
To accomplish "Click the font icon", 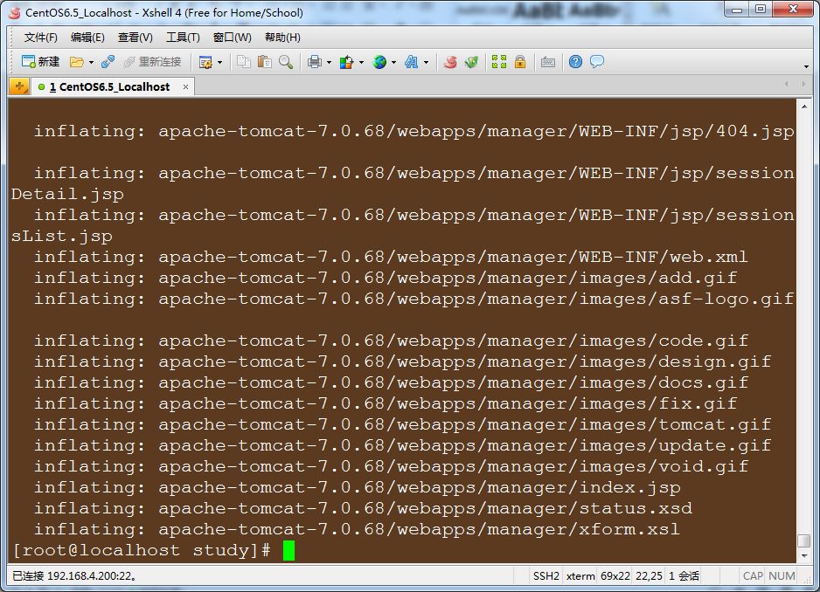I will pos(412,63).
